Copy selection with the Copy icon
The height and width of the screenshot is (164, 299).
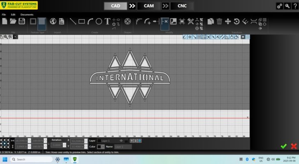click(211, 21)
